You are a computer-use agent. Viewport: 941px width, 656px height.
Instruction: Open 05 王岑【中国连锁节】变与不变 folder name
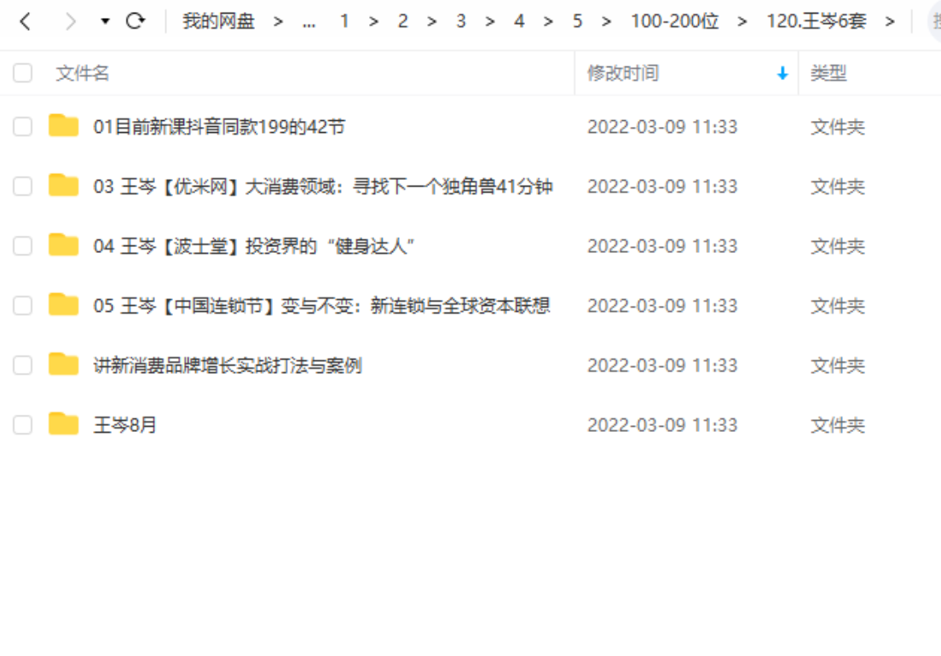coord(321,306)
